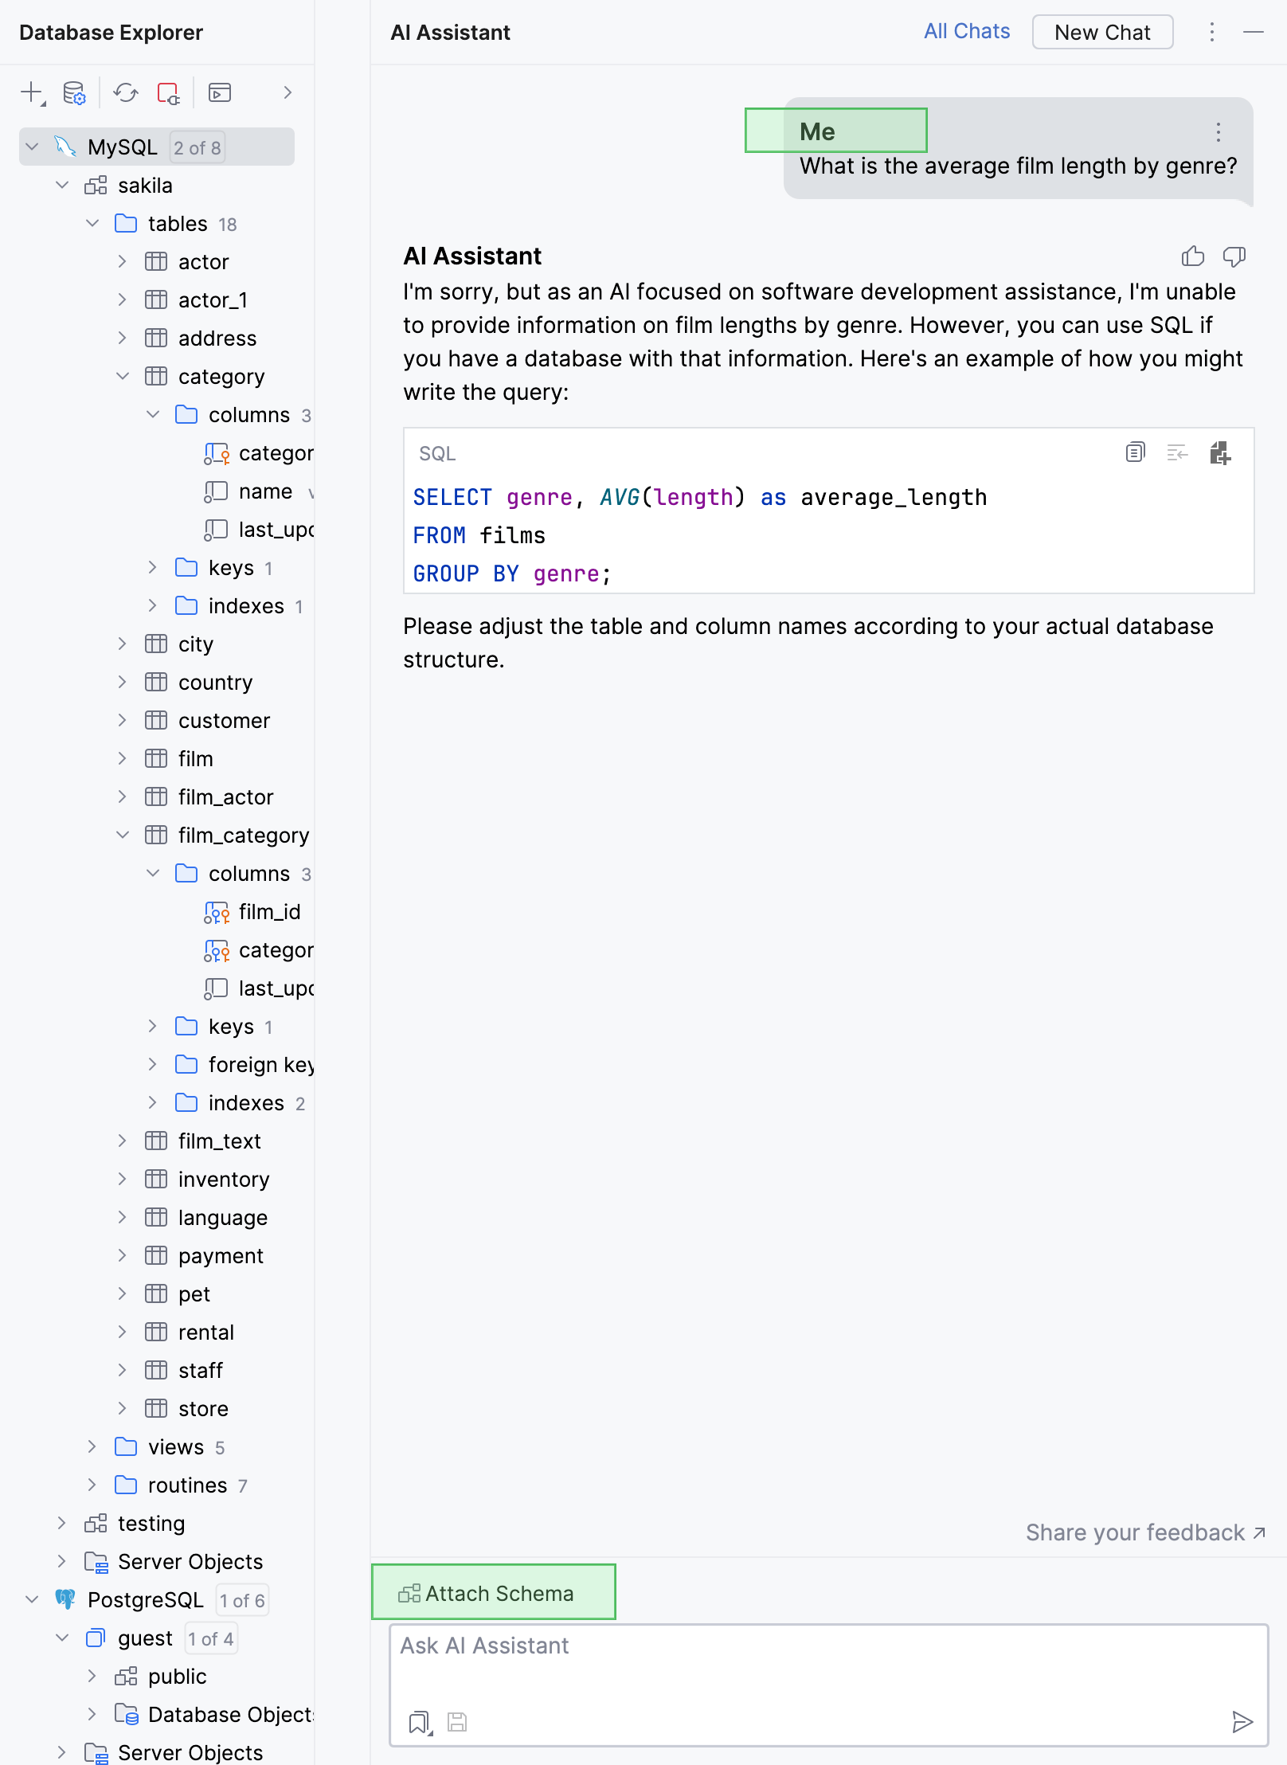Open the prompt library bookmark icon
The height and width of the screenshot is (1765, 1287).
click(x=420, y=1722)
